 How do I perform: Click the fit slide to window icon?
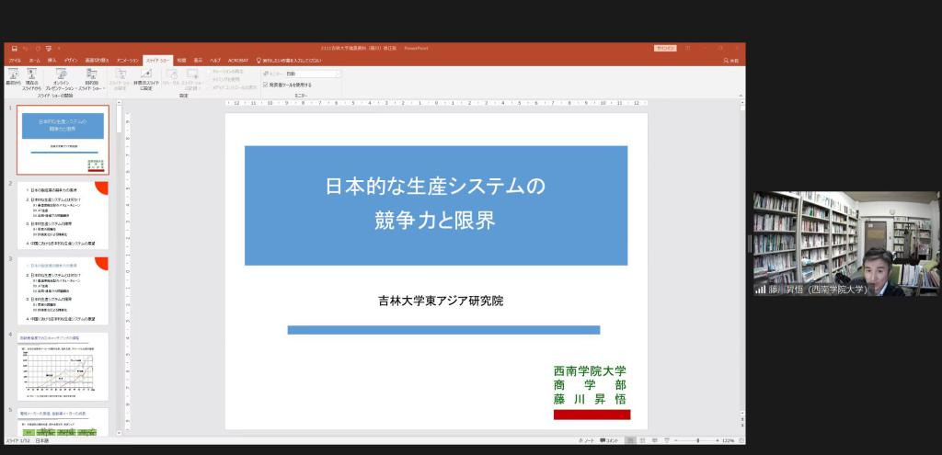[x=740, y=441]
